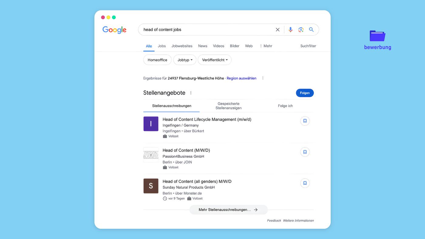Bookmark the Passion4Business Head of Content job
The width and height of the screenshot is (425, 239).
coord(305,152)
